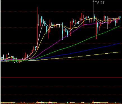Click the cyan candle right after the red spike
122x104 pixels.
click(42, 19)
